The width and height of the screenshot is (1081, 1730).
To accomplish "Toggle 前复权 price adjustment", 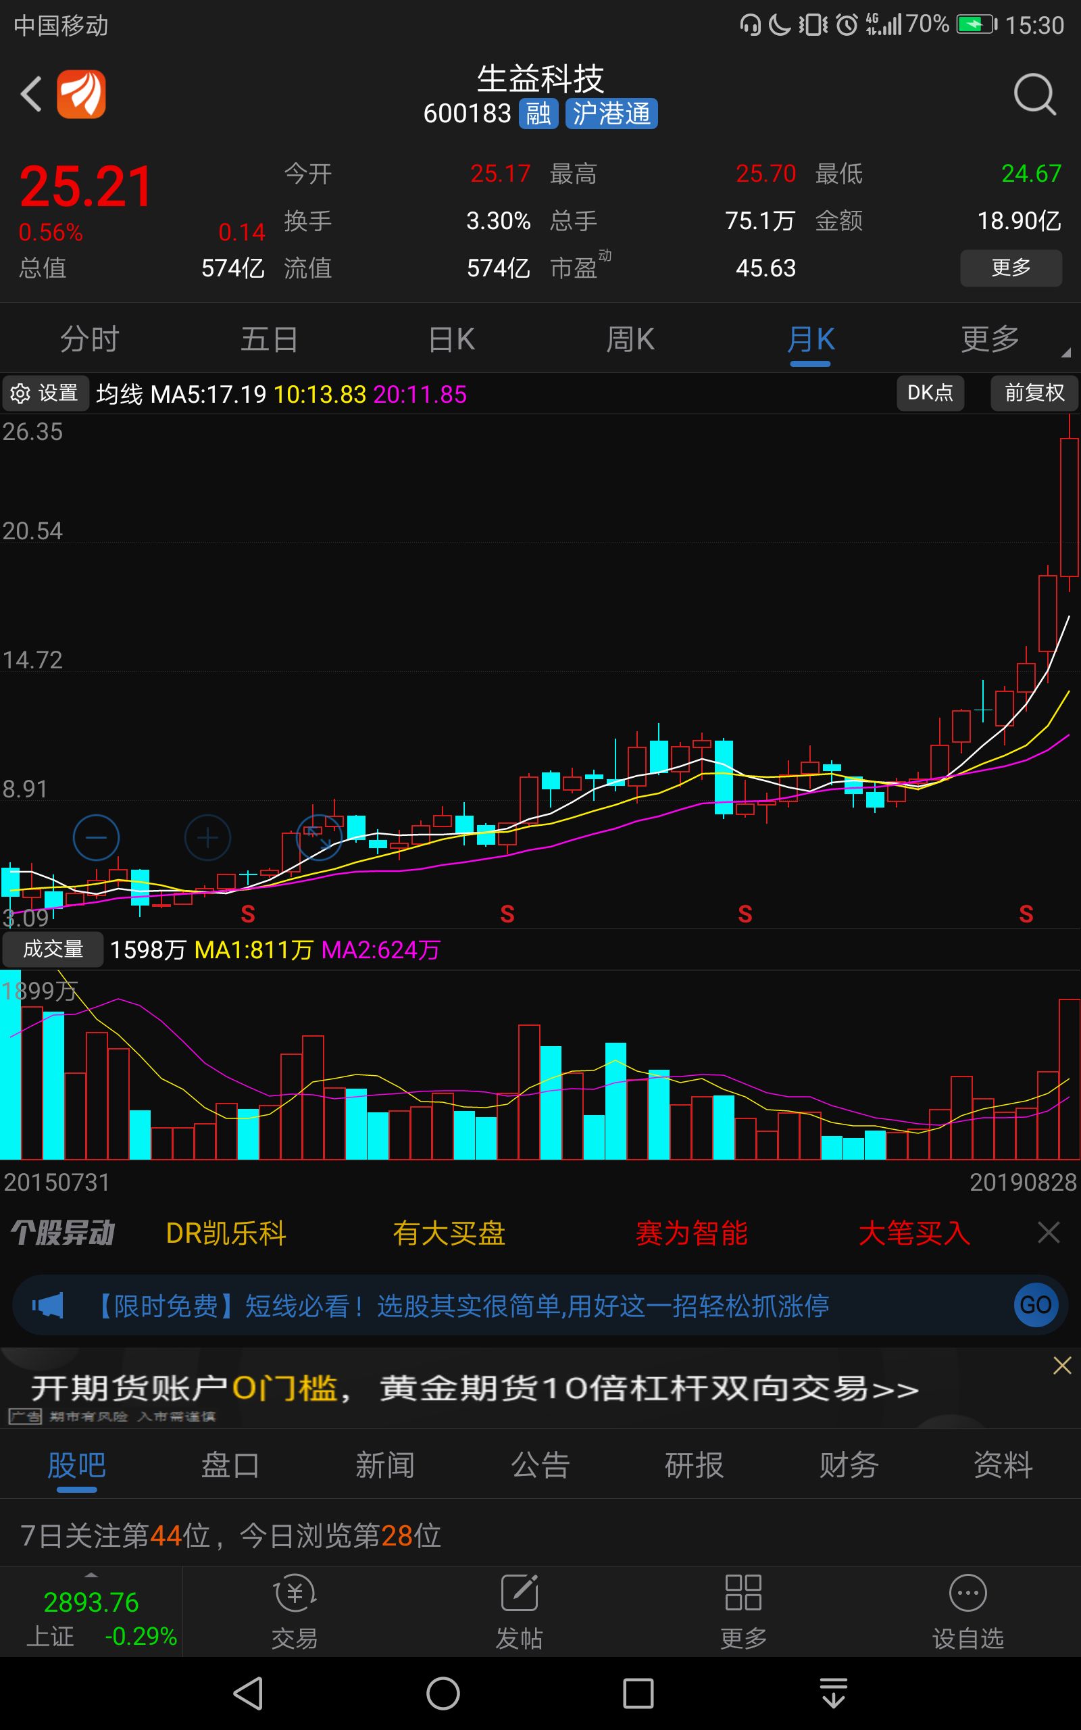I will (x=1034, y=393).
